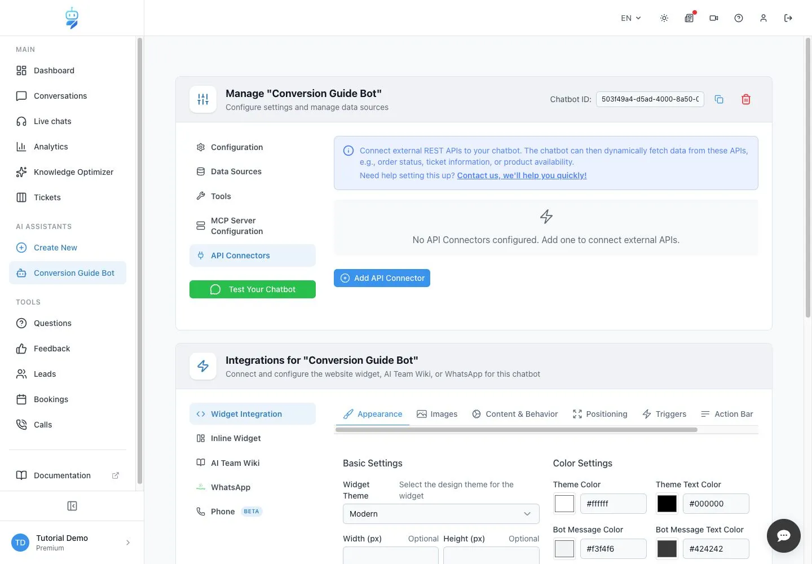Delete chatbot using red trash icon
Viewport: 812px width, 564px height.
coord(746,99)
